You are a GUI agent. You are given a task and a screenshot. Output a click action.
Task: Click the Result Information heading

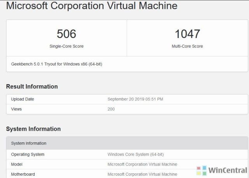click(32, 86)
